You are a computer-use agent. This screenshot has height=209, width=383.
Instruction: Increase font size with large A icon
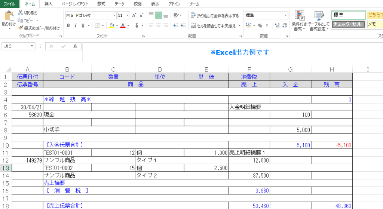click(x=134, y=15)
